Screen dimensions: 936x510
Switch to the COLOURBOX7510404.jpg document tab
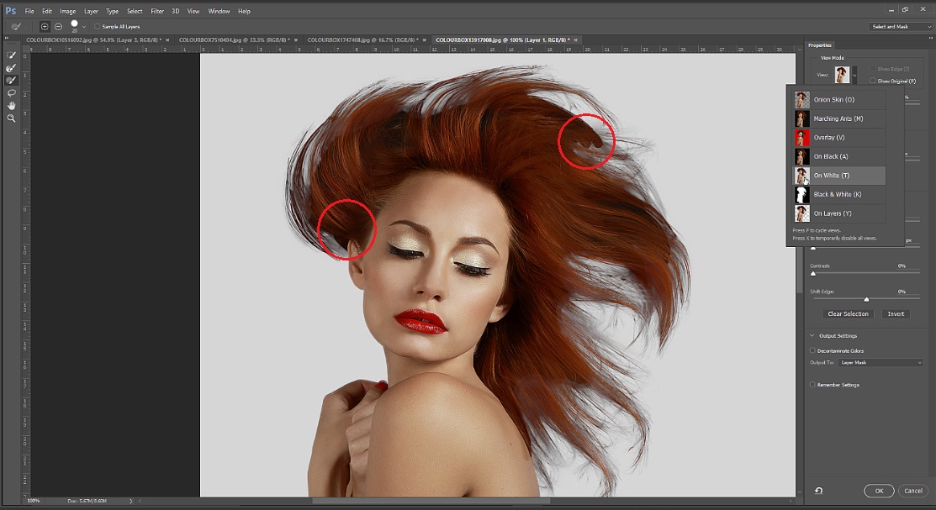229,39
